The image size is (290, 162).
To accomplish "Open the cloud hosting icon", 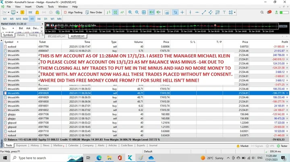I will [x=51, y=12].
